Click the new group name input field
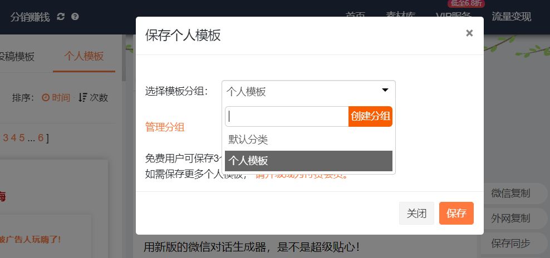 pyautogui.click(x=287, y=117)
